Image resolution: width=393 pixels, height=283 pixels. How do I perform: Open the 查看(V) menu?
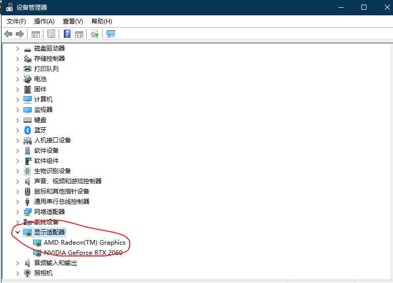coord(72,21)
